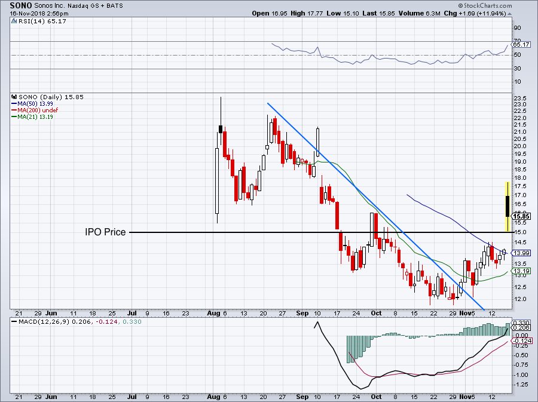The width and height of the screenshot is (538, 402).
Task: Click the Sep label on upper date axis
Action: pos(302,313)
